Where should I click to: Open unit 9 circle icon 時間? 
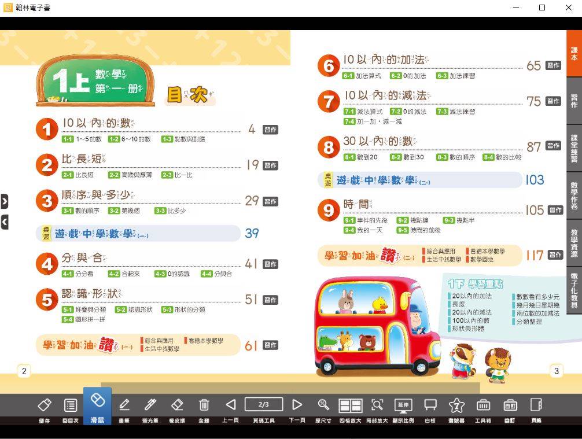coord(329,211)
